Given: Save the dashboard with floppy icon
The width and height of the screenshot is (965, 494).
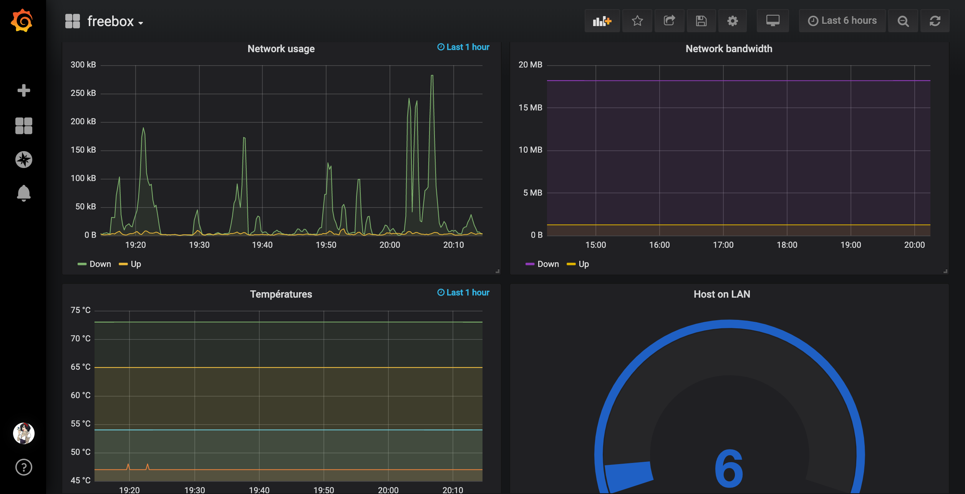Looking at the screenshot, I should (701, 21).
